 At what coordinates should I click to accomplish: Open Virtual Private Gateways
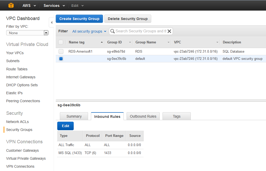26,158
